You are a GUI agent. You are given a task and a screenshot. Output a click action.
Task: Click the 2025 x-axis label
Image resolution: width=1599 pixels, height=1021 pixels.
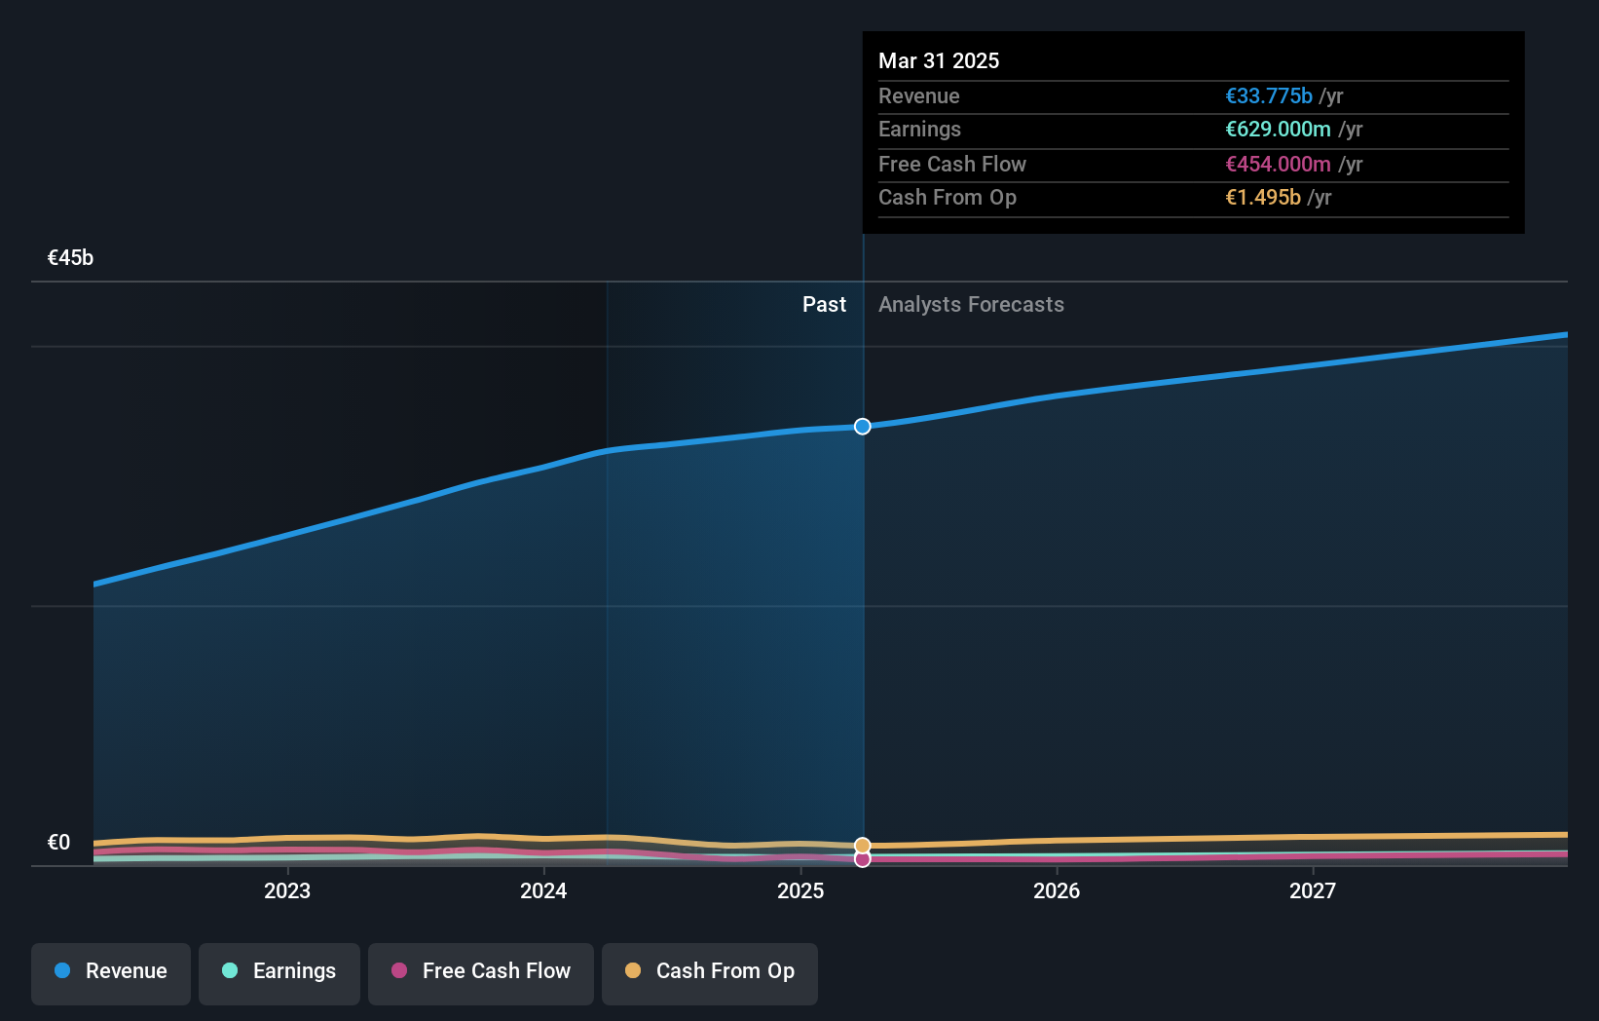800,890
